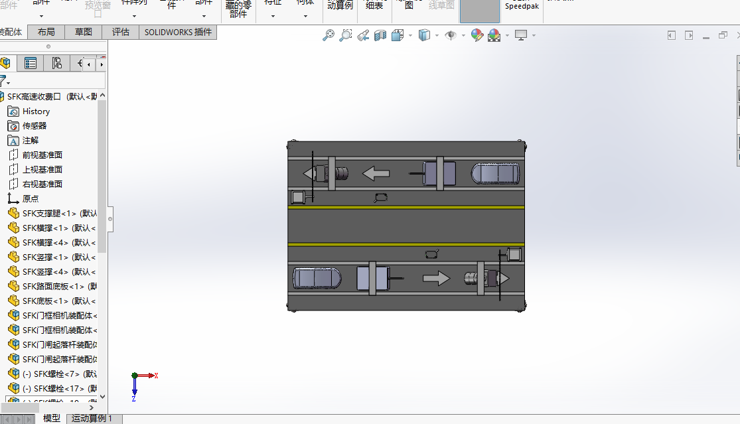
Task: Switch to the SOLIDWORKS 插件 tab
Action: click(x=178, y=32)
